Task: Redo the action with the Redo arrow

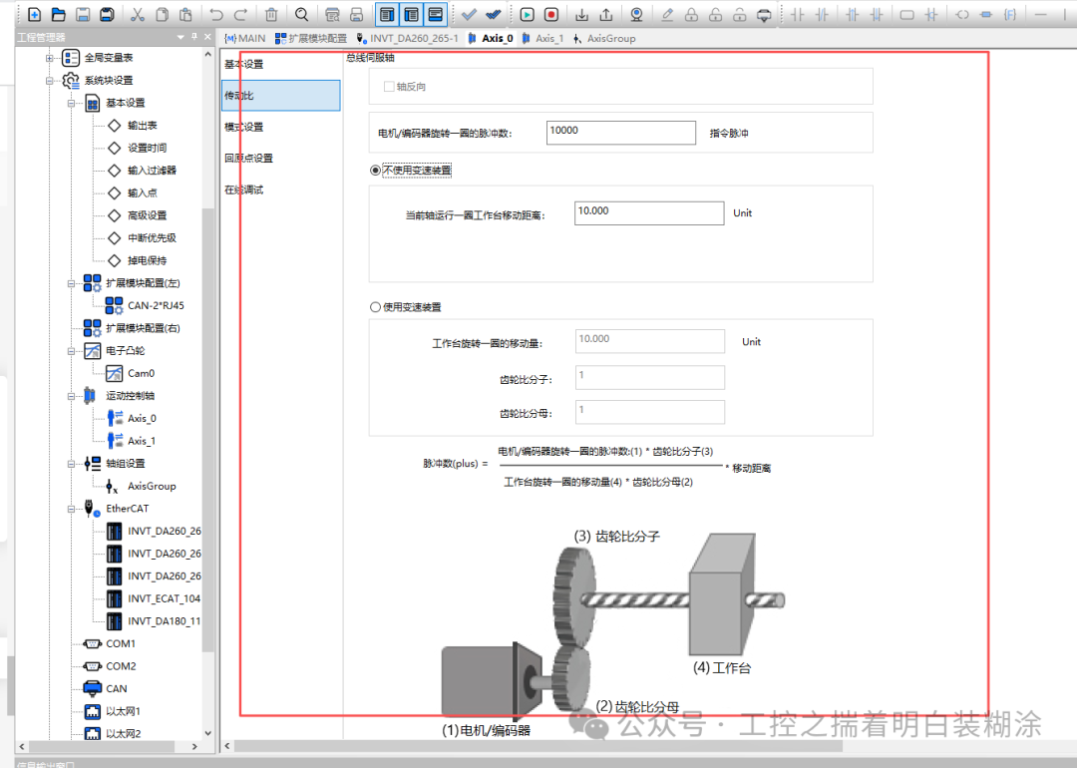Action: pos(240,14)
